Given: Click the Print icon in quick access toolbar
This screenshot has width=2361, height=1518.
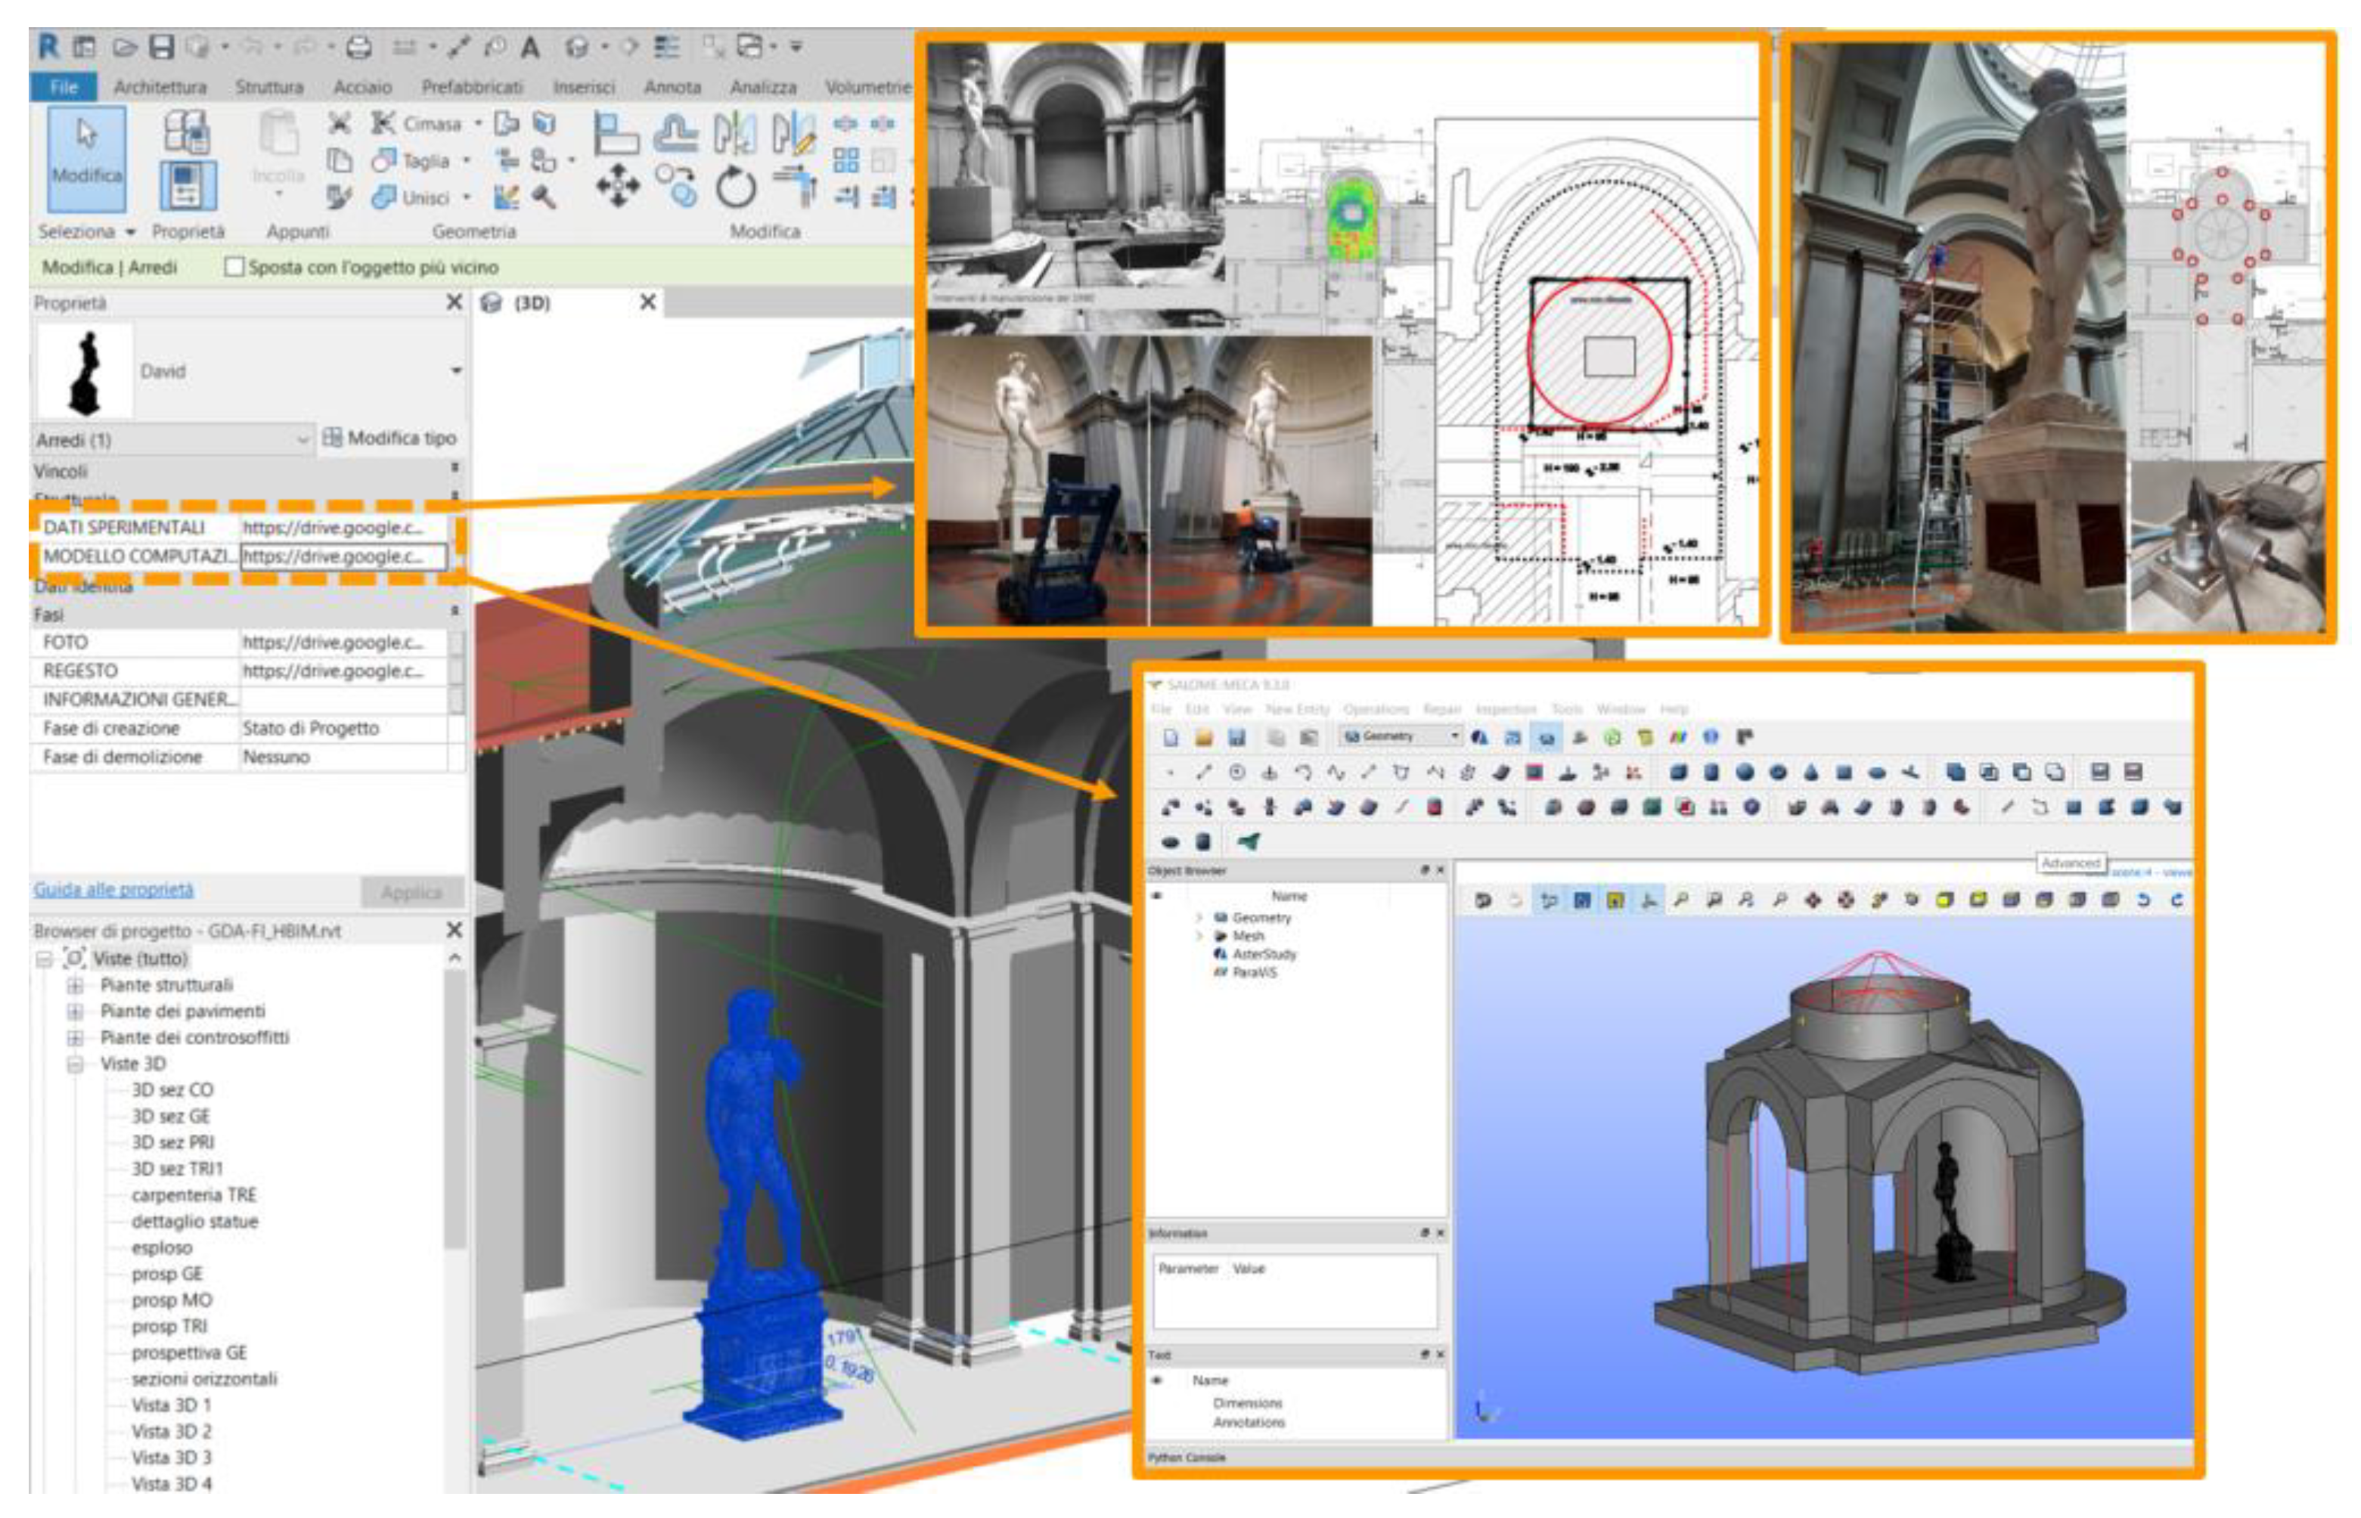Looking at the screenshot, I should click(360, 46).
